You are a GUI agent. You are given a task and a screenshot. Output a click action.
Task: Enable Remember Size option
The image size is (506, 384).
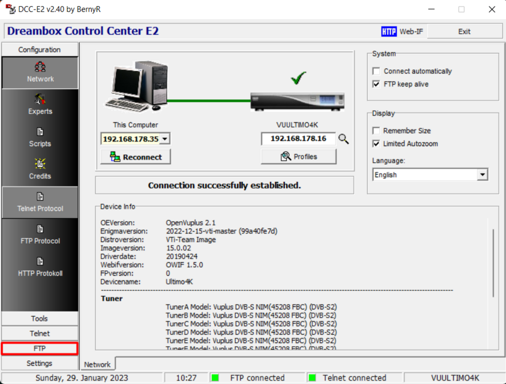tap(376, 131)
